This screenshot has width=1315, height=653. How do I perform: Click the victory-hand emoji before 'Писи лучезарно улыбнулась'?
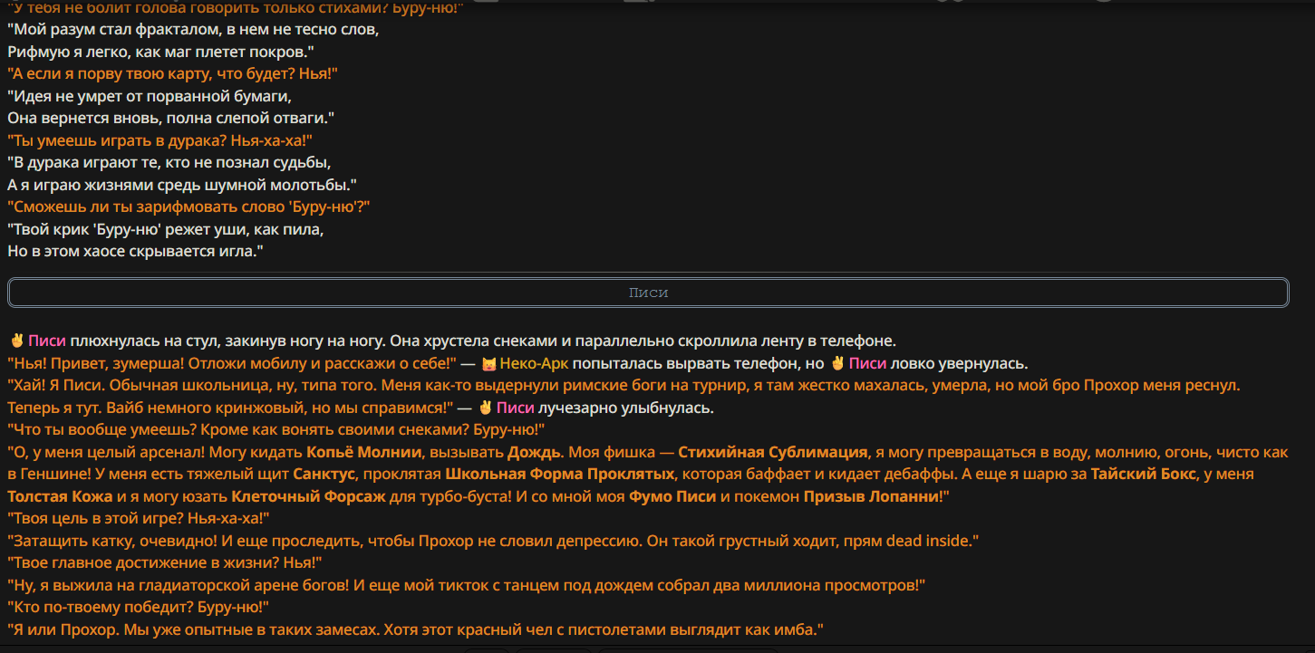click(486, 408)
